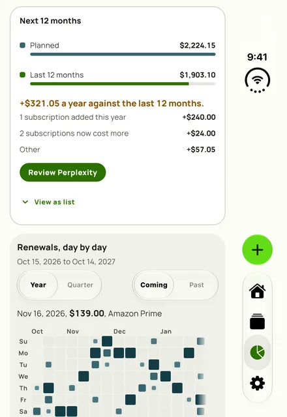Click the Planned spending progress bar
This screenshot has width=287, height=417.
click(123, 54)
